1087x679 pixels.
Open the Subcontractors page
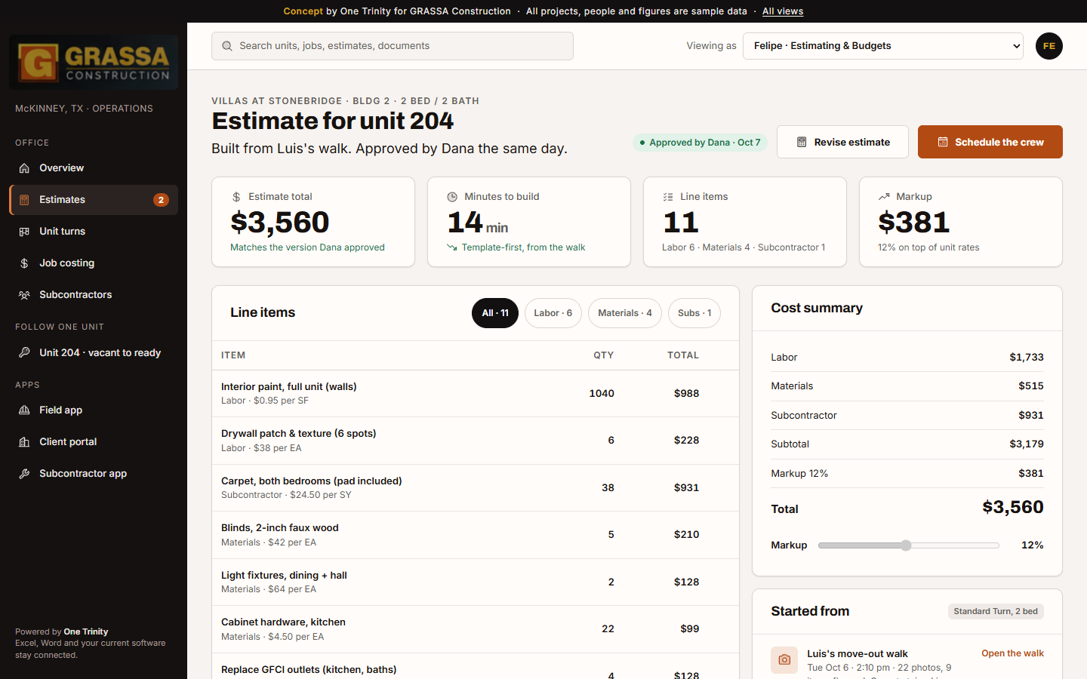[x=94, y=295]
